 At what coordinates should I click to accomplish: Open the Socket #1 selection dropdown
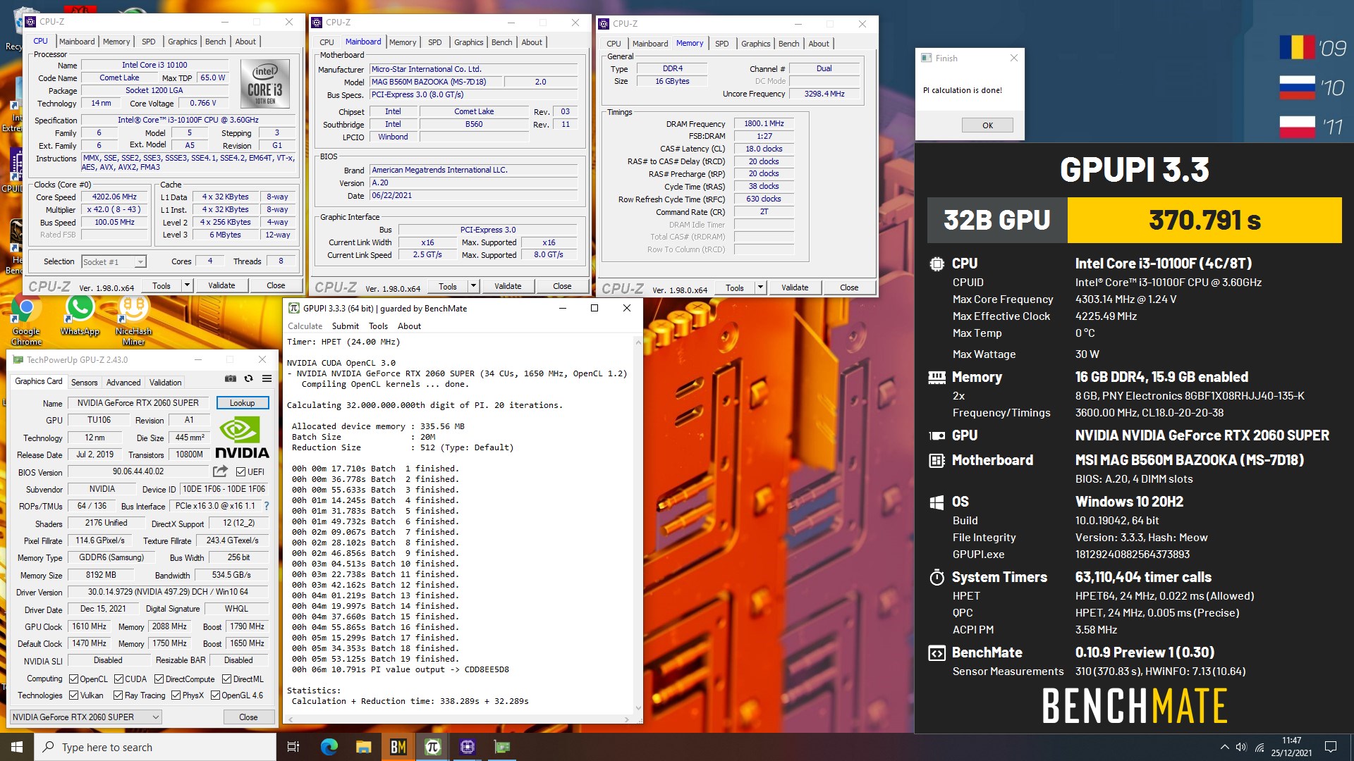point(114,261)
